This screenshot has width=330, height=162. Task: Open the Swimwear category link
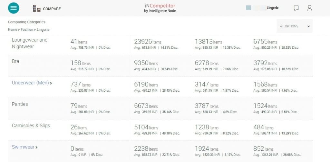point(23,147)
